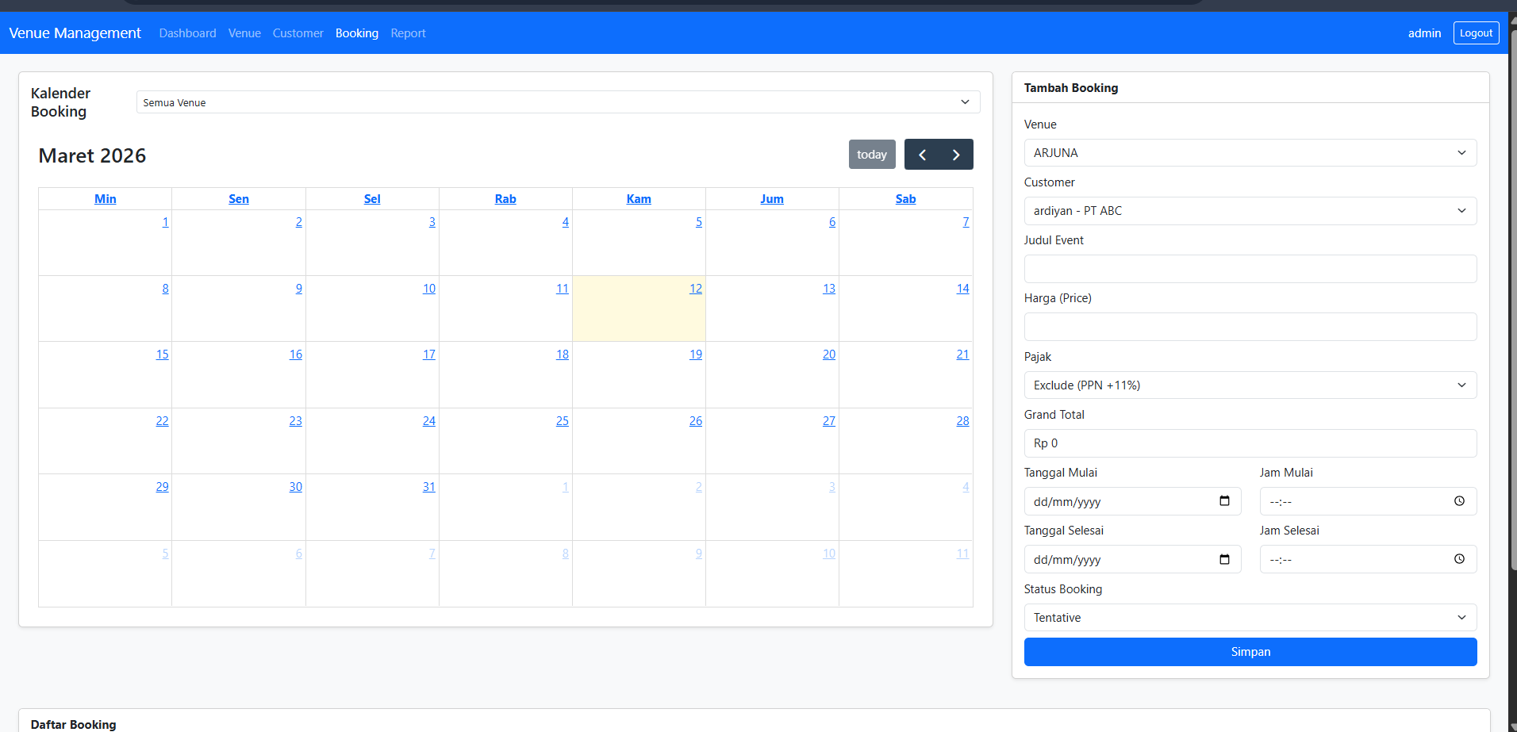Click the next month arrow icon
This screenshot has height=732, width=1517.
tap(956, 155)
